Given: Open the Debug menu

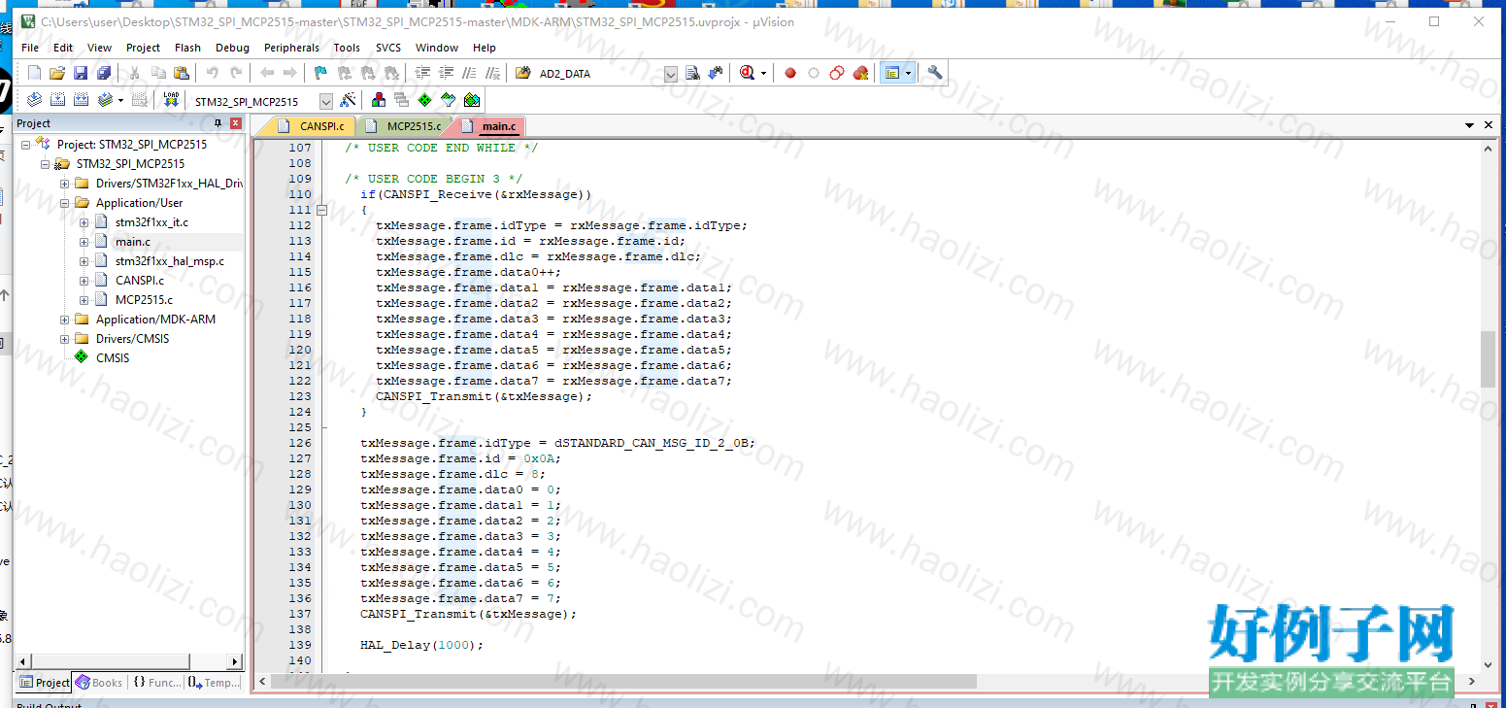Looking at the screenshot, I should (x=232, y=48).
